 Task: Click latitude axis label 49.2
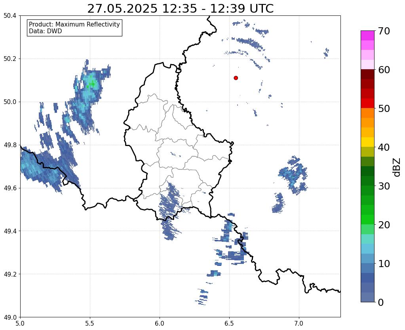point(10,274)
